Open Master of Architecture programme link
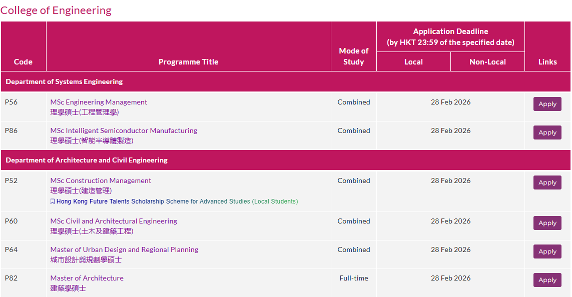This screenshot has height=297, width=572. click(87, 278)
